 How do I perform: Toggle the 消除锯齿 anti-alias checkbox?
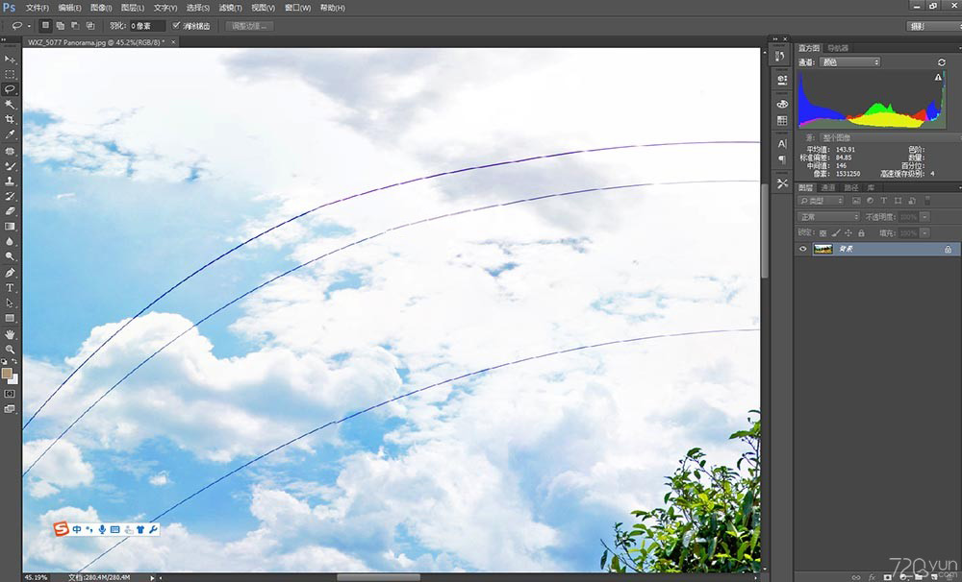(176, 26)
